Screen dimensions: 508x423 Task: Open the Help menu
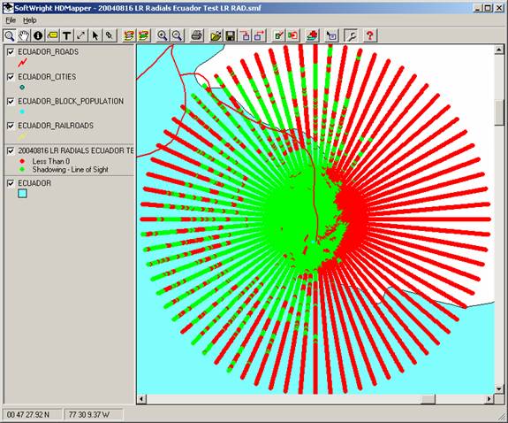click(x=29, y=20)
